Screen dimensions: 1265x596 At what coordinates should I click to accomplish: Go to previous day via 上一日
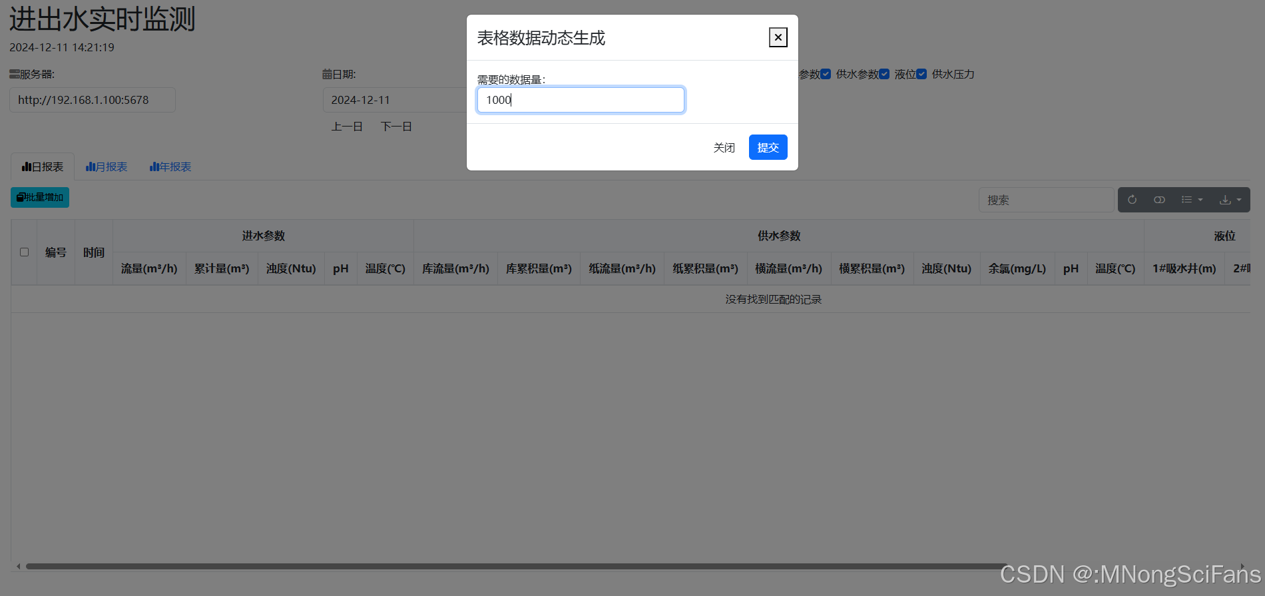(347, 127)
